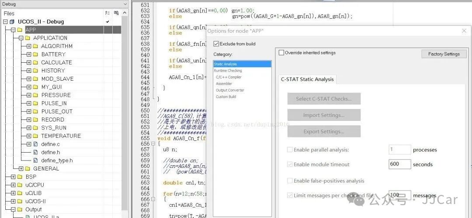This screenshot has width=472, height=218.
Task: Click the PULSE_IN folder icon
Action: [35, 103]
